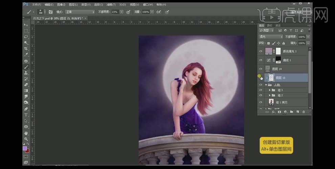335x169 pixels.
Task: Open the fx layer style menu
Action: click(273, 112)
